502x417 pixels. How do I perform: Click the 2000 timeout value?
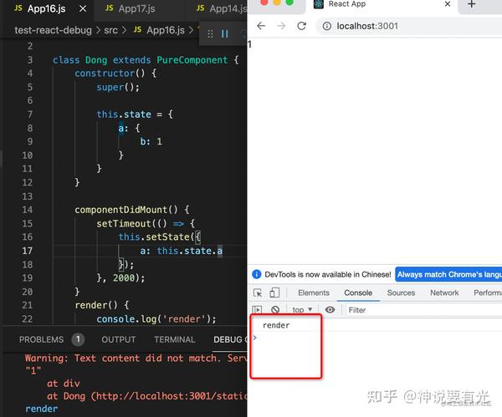124,277
